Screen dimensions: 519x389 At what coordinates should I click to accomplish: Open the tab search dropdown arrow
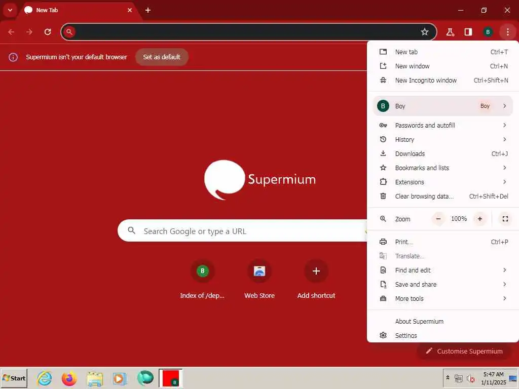[x=10, y=10]
